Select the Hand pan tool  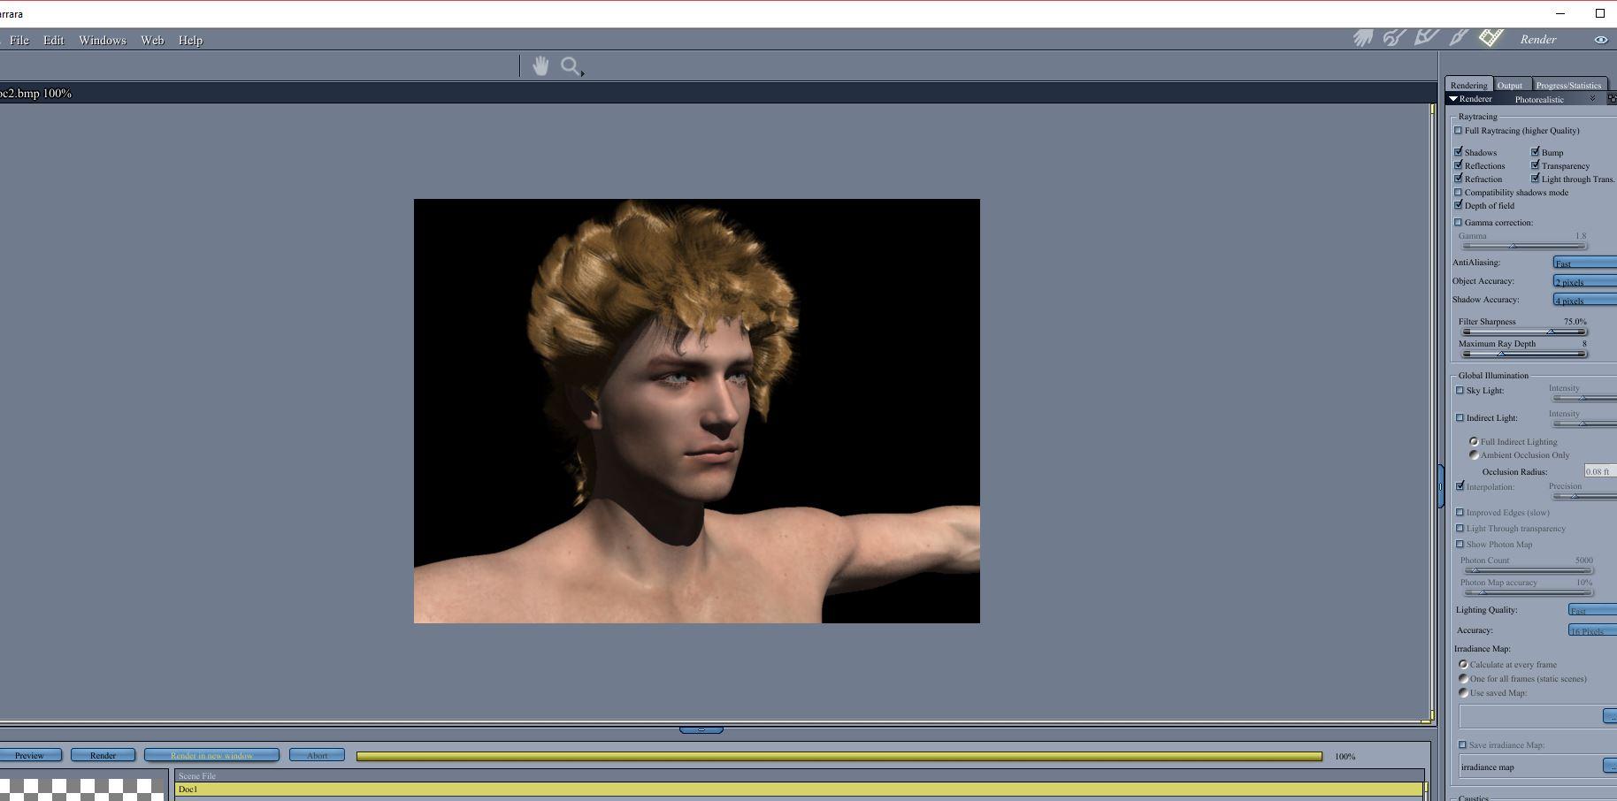point(540,65)
